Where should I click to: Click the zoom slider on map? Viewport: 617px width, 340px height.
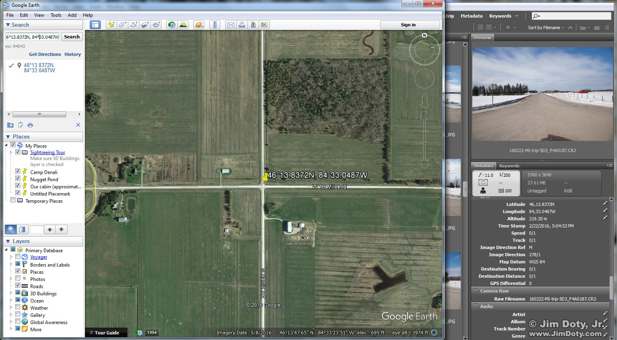424,140
